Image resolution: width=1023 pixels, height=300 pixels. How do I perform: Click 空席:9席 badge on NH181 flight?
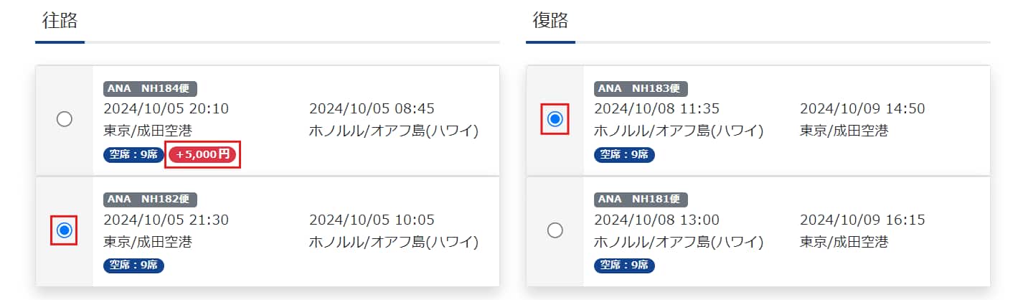(624, 266)
